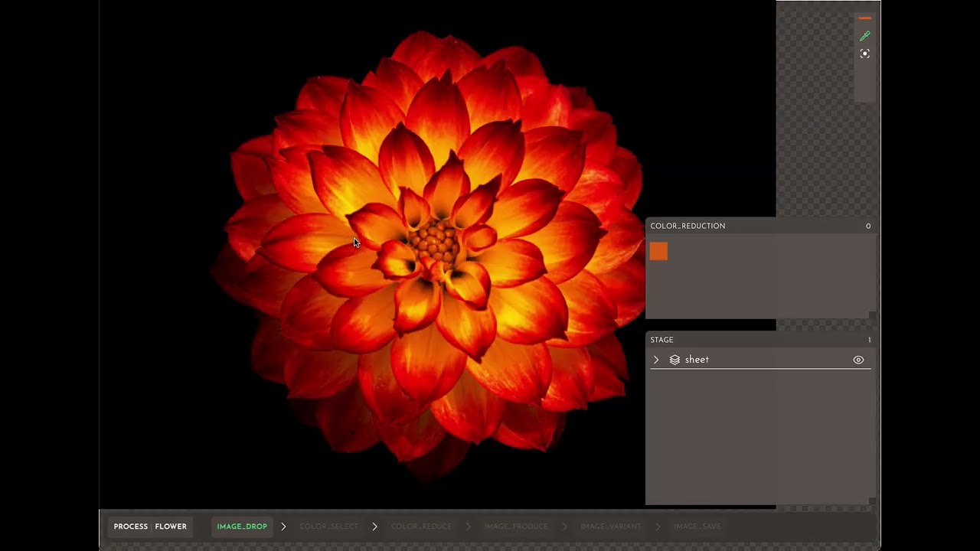Click the COLOR_REDUCTION panel header
The height and width of the screenshot is (551, 980).
[x=760, y=226]
